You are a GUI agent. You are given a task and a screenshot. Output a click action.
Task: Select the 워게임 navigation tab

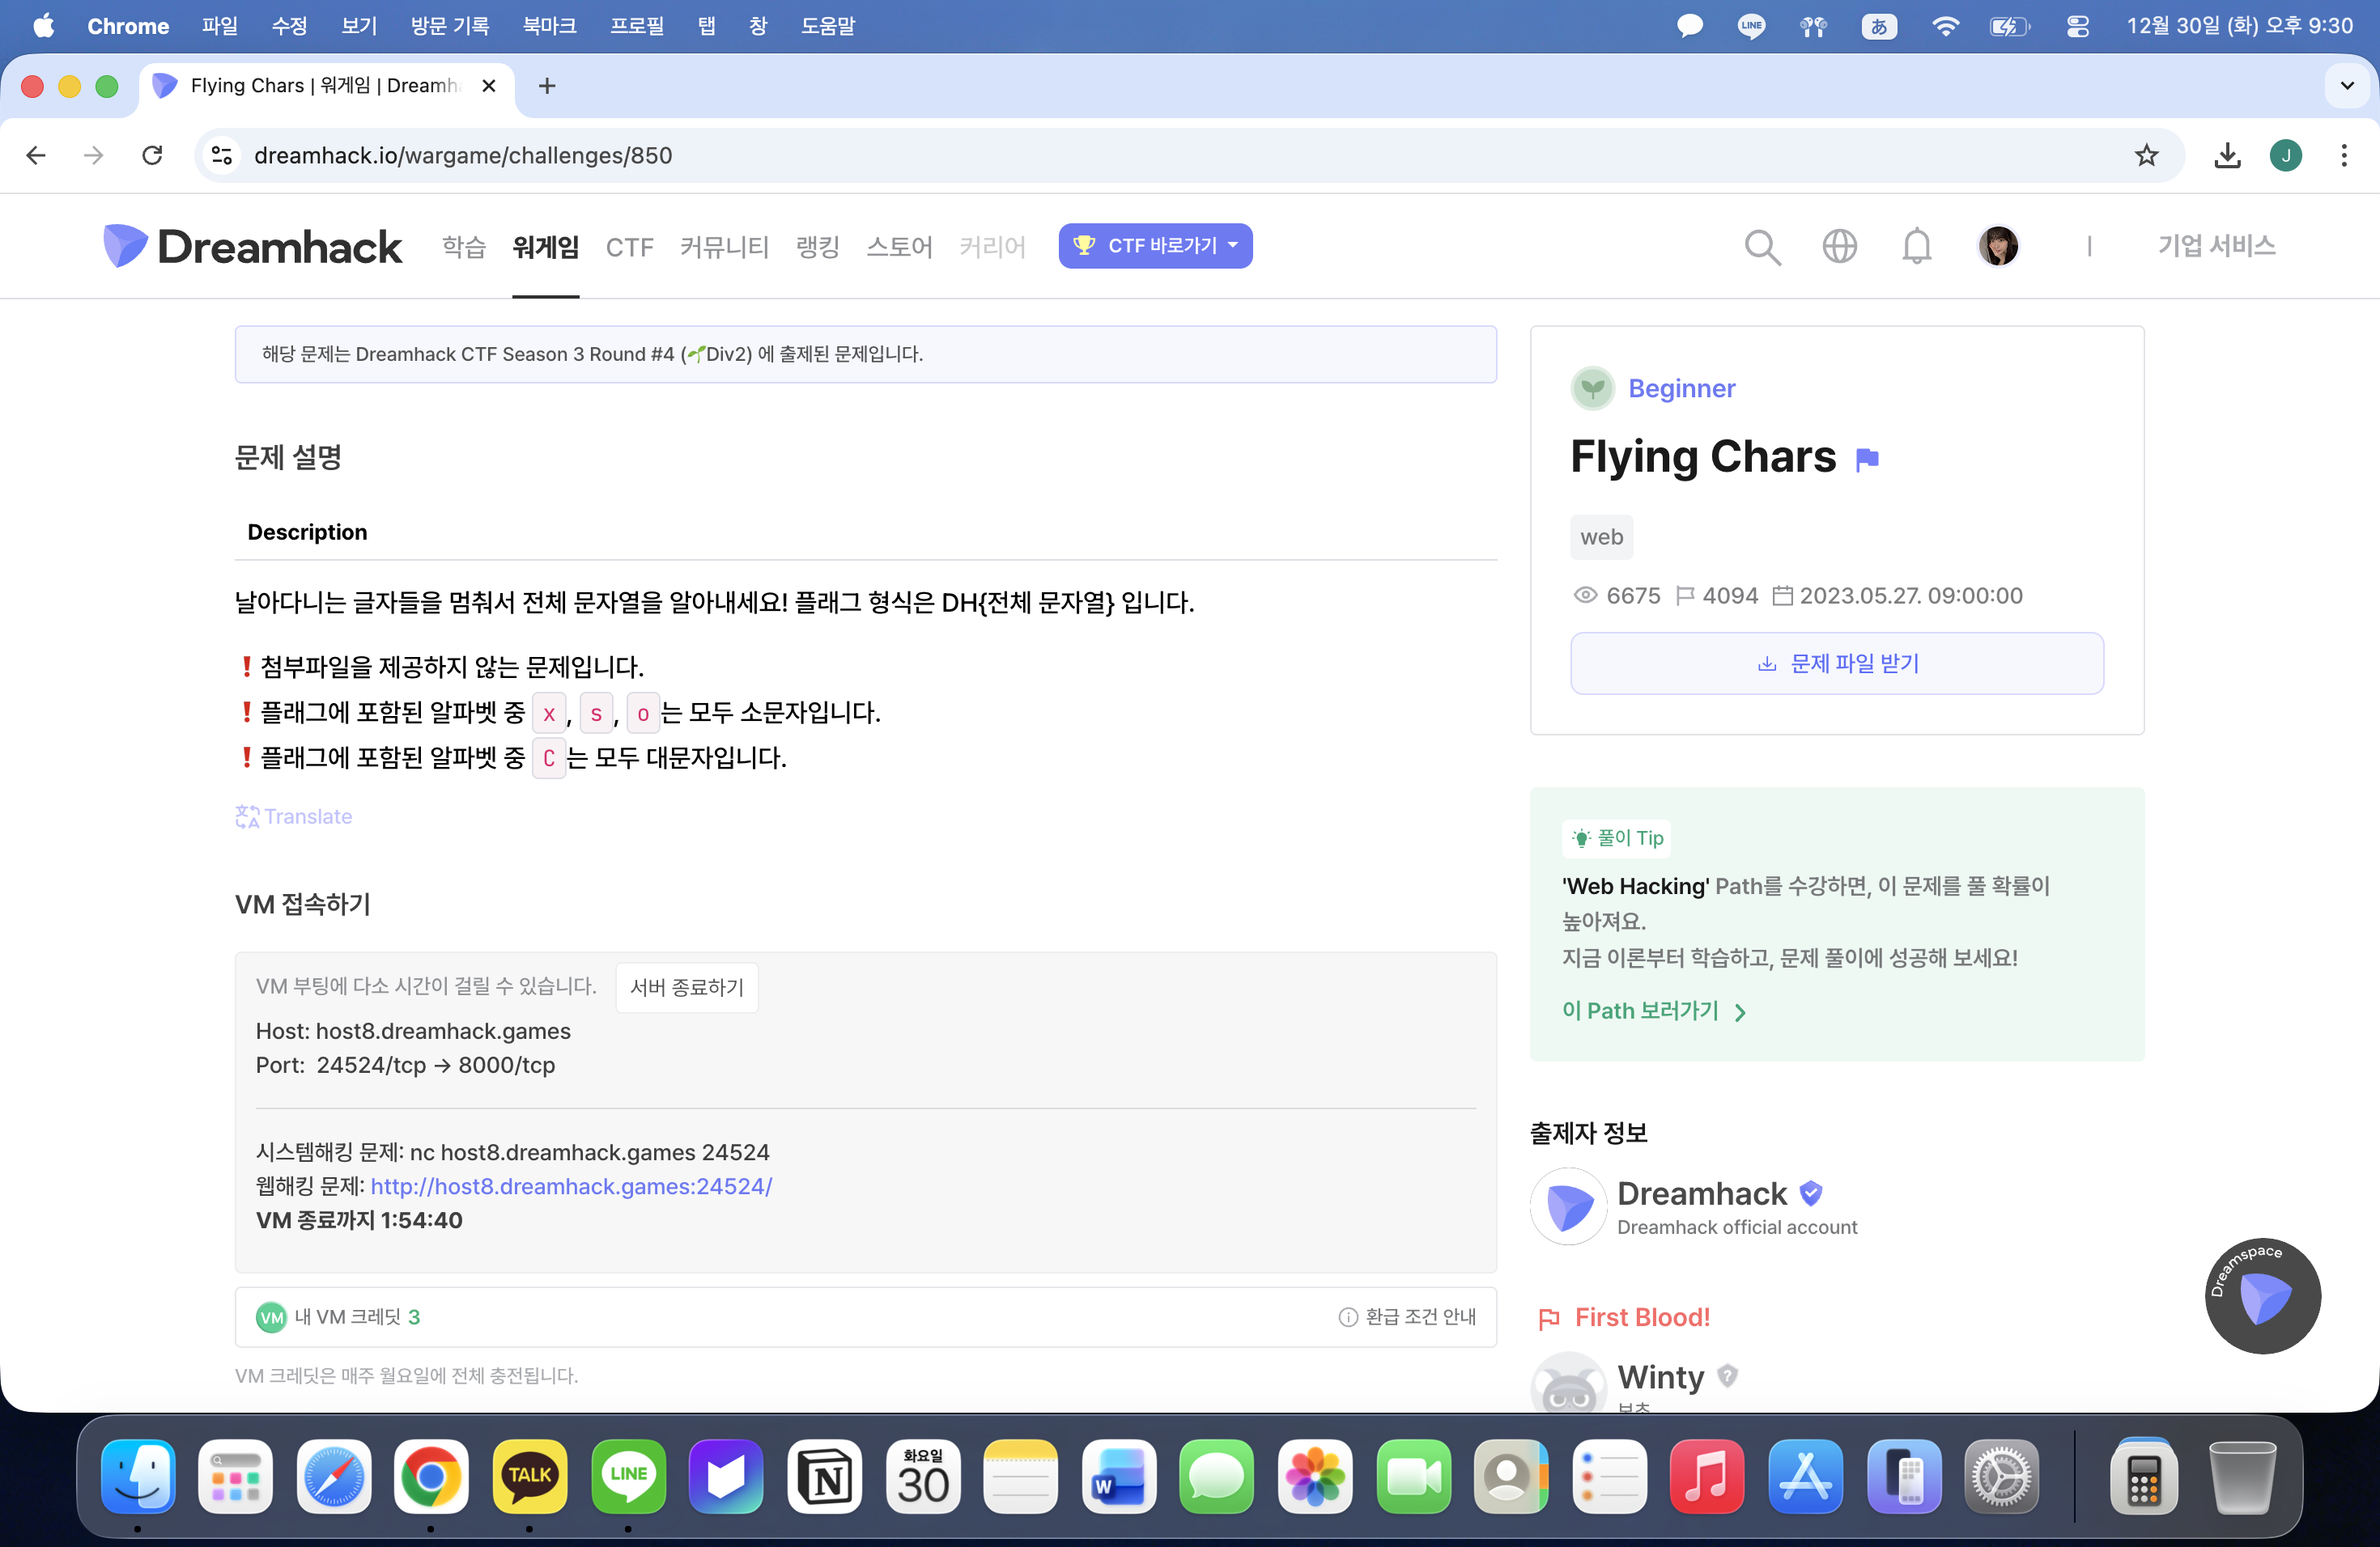point(545,247)
